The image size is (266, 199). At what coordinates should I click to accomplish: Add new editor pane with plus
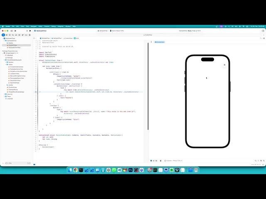264,35
